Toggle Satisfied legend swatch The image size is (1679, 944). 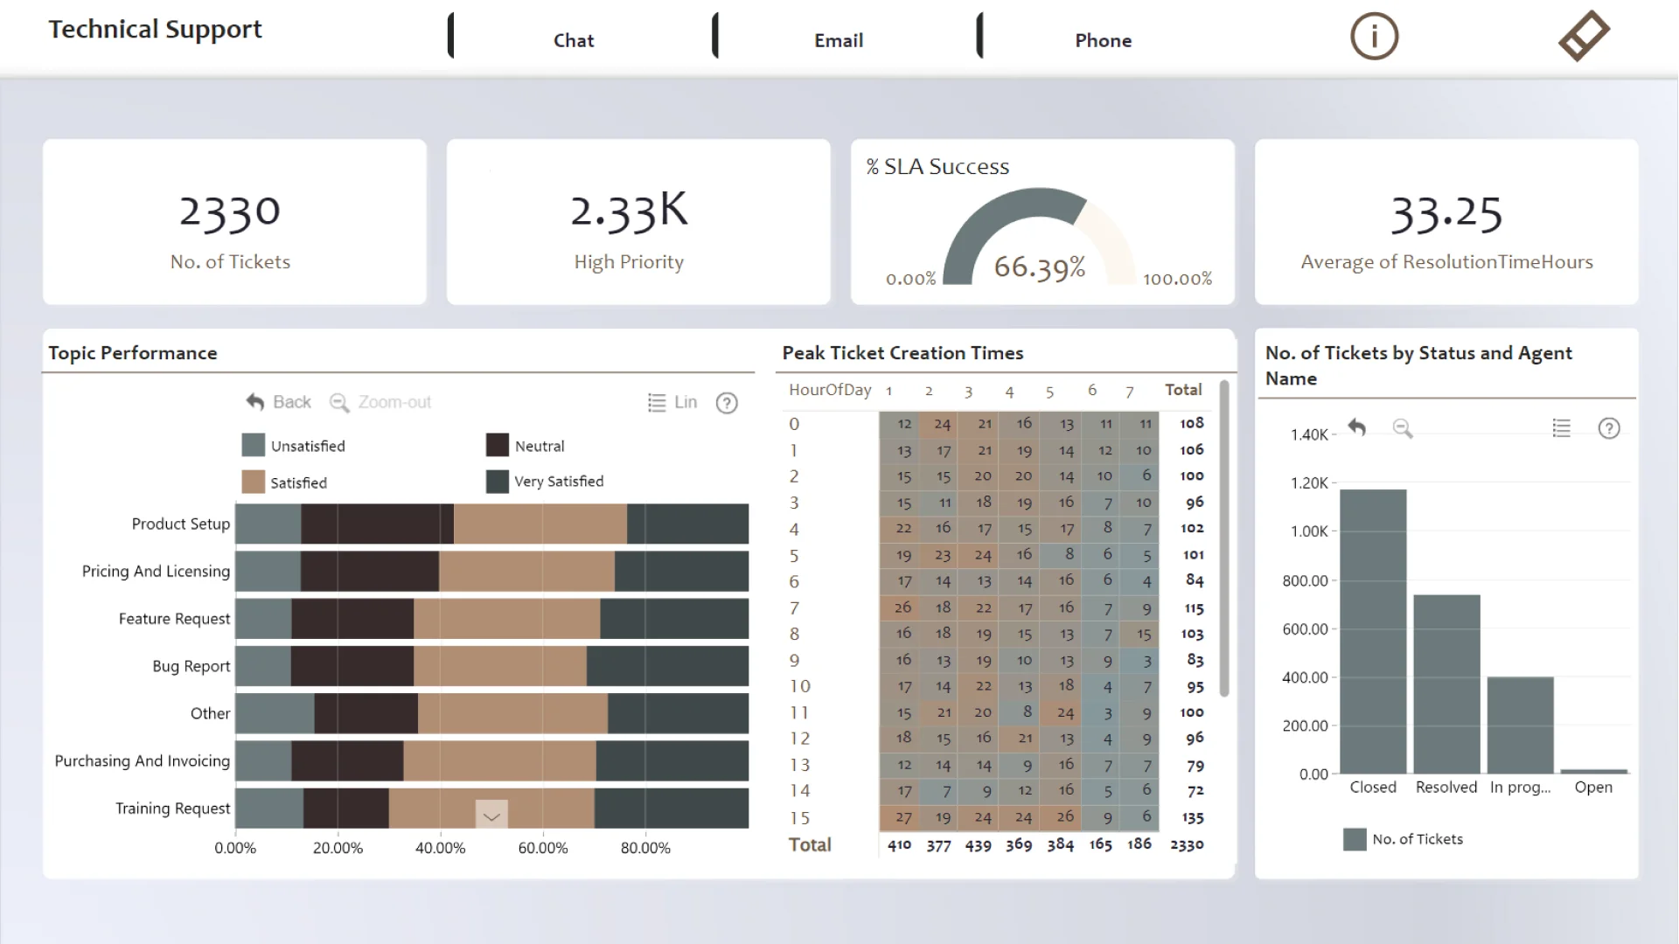coord(253,482)
